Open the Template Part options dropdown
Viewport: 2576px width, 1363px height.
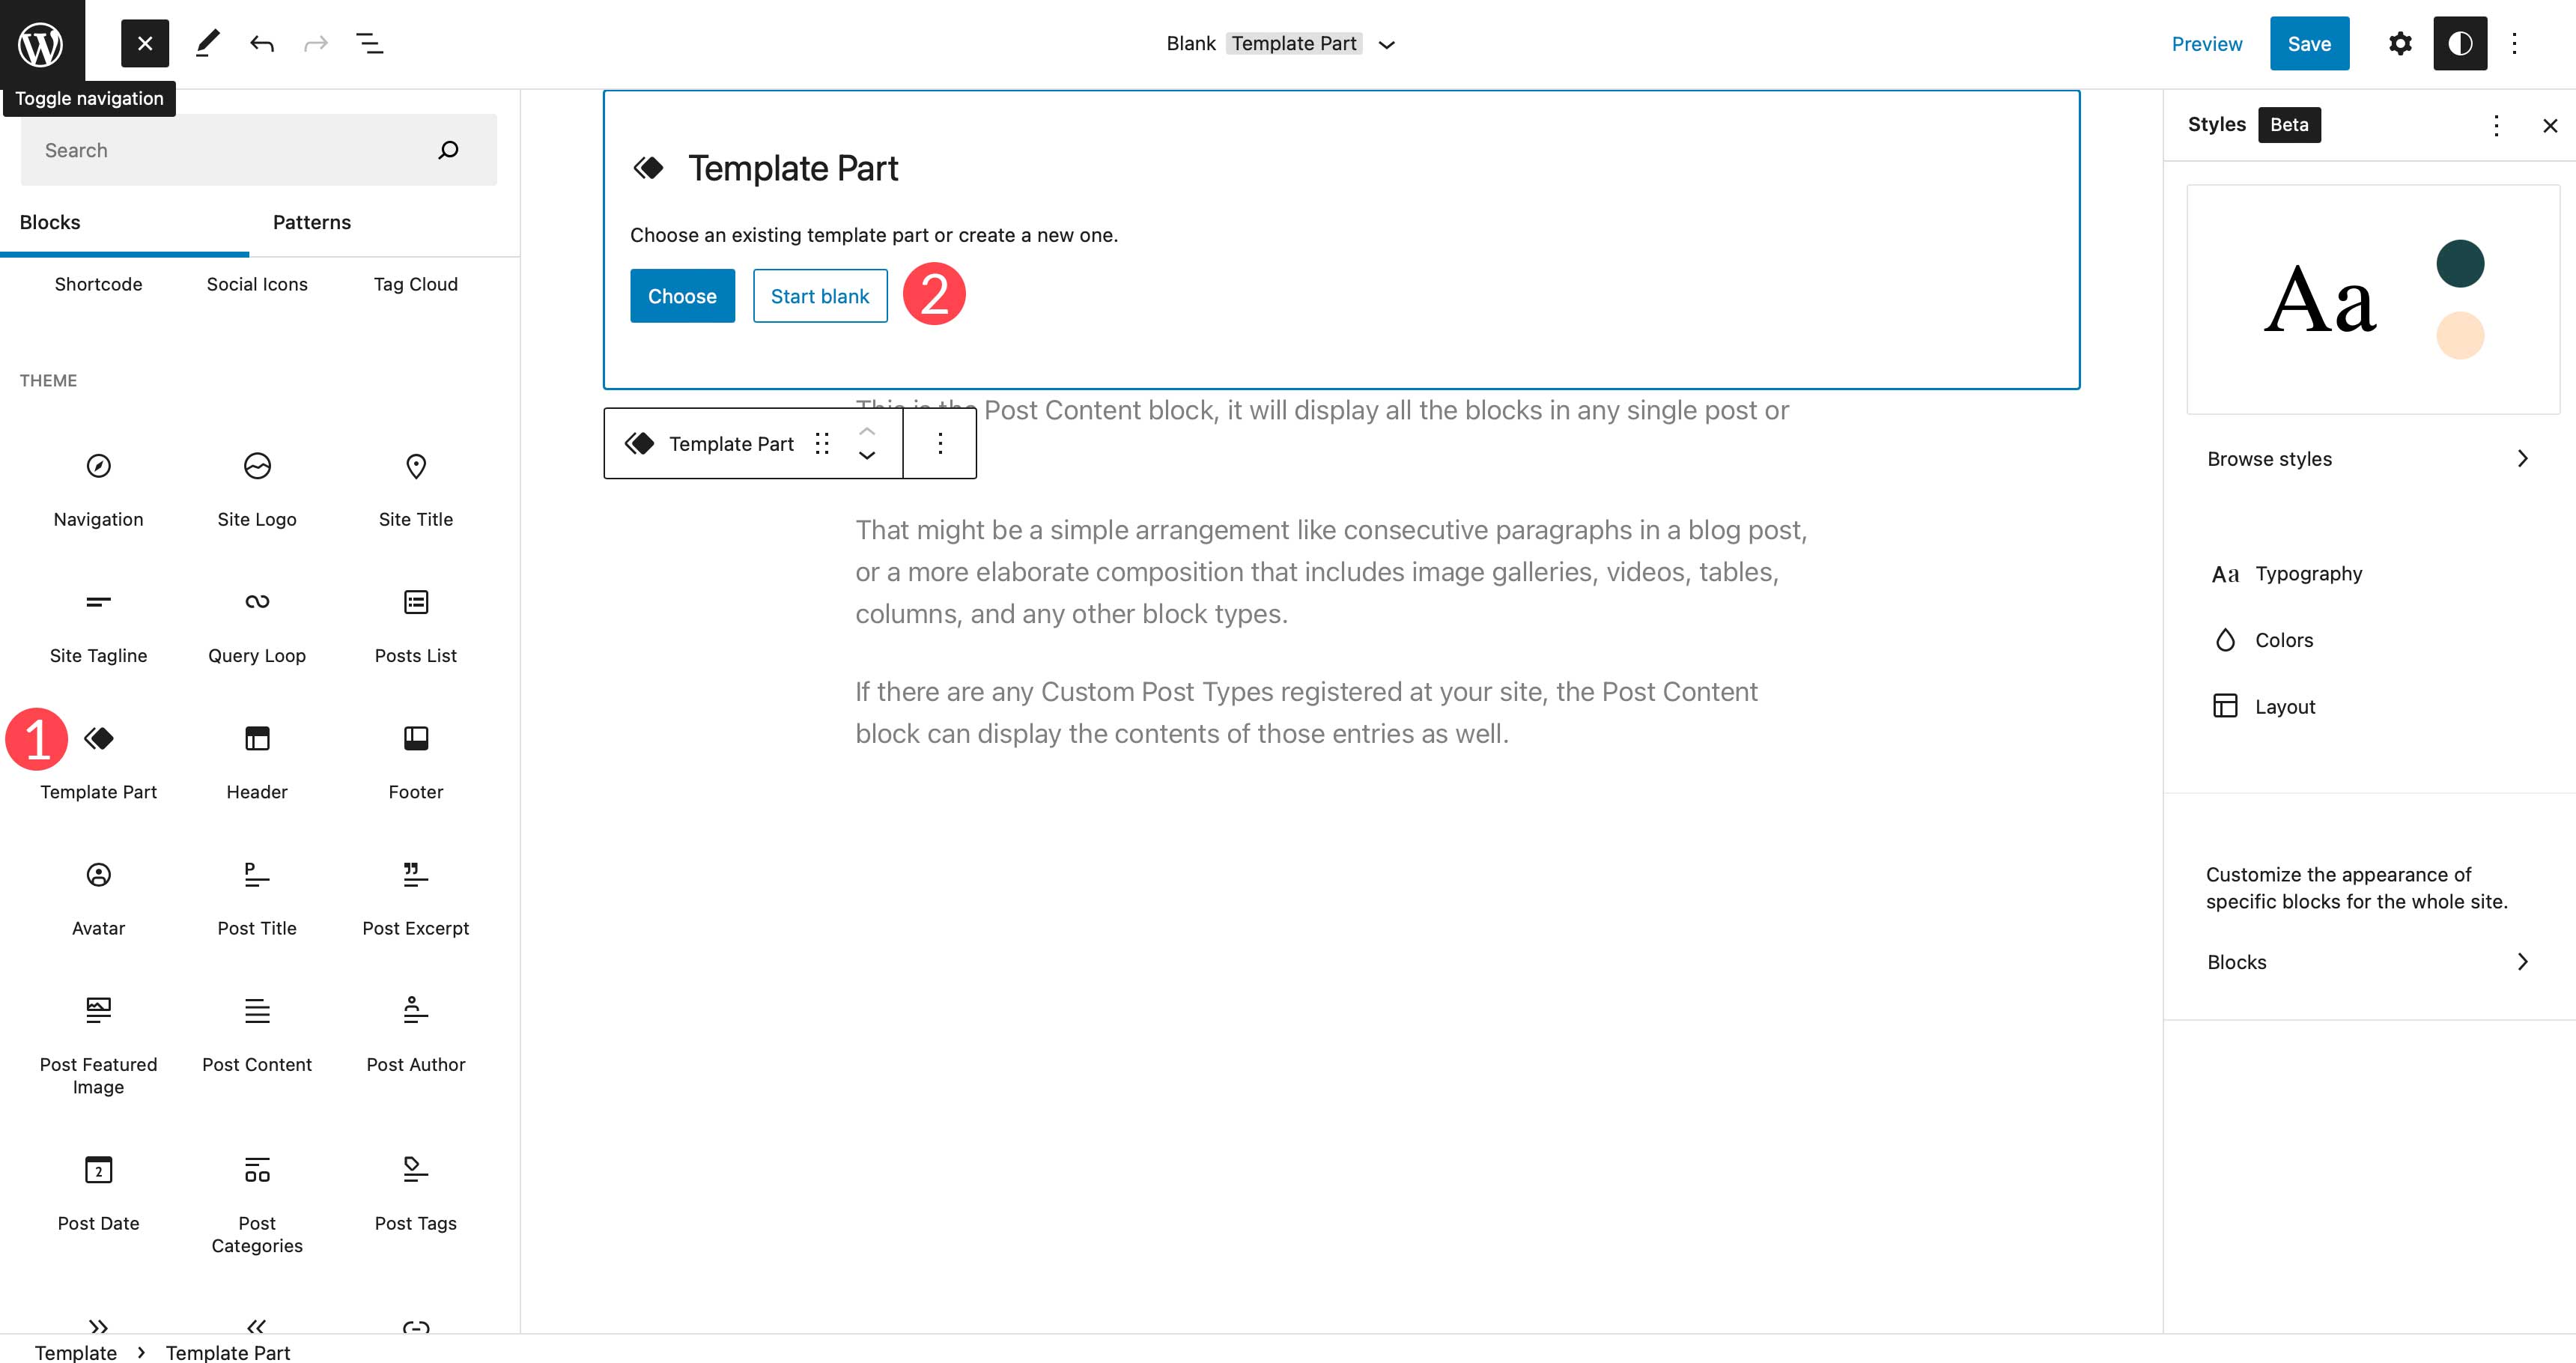(941, 443)
